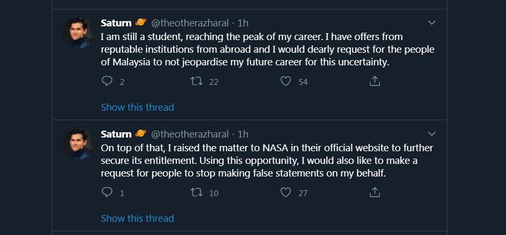Share the NASA website tweet
The height and width of the screenshot is (235, 506).
point(375,192)
